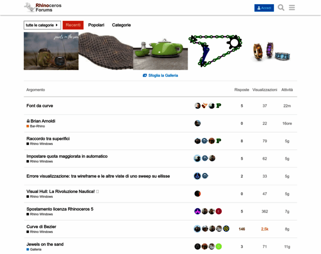Open the search magnifier icon
Screen dimensions: 321x254
point(281,8)
